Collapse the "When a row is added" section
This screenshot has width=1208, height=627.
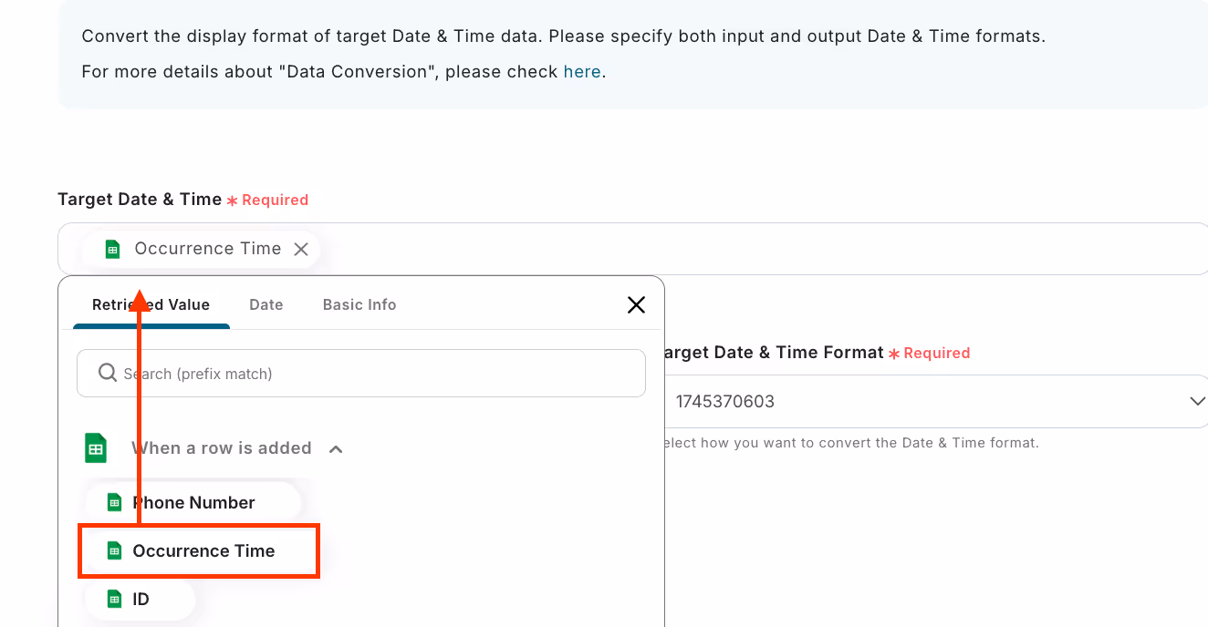[x=336, y=448]
